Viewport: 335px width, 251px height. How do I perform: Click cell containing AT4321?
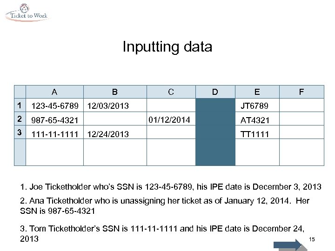click(255, 120)
